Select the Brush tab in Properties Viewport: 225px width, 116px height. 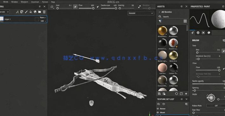(x=192, y=33)
